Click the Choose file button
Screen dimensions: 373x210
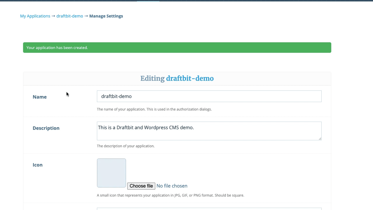pos(141,186)
